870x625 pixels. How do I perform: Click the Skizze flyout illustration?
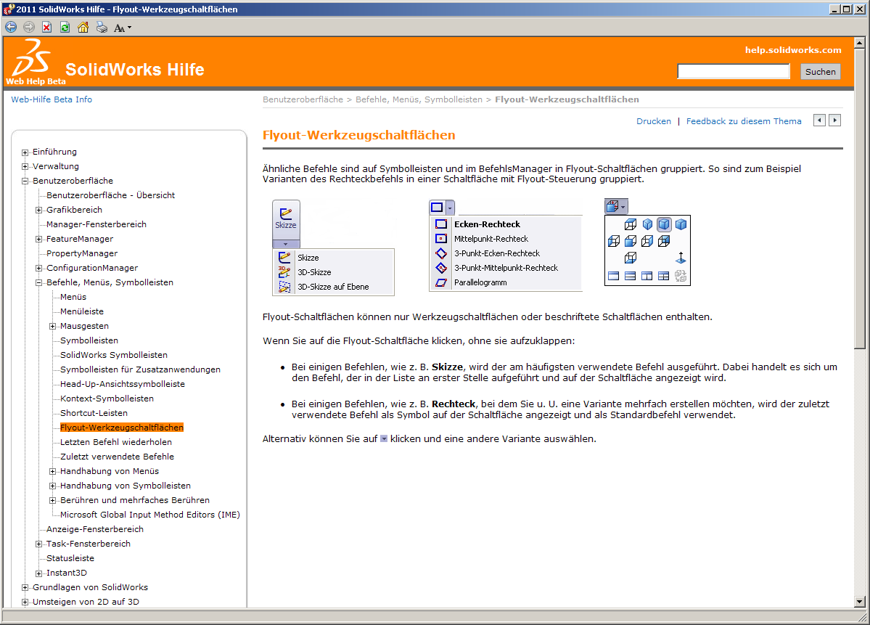tap(333, 248)
